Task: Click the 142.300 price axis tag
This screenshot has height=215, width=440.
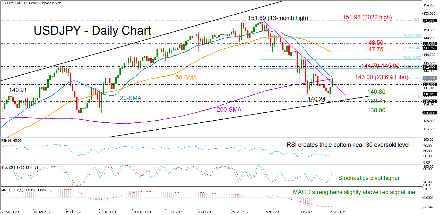Action: (429, 84)
